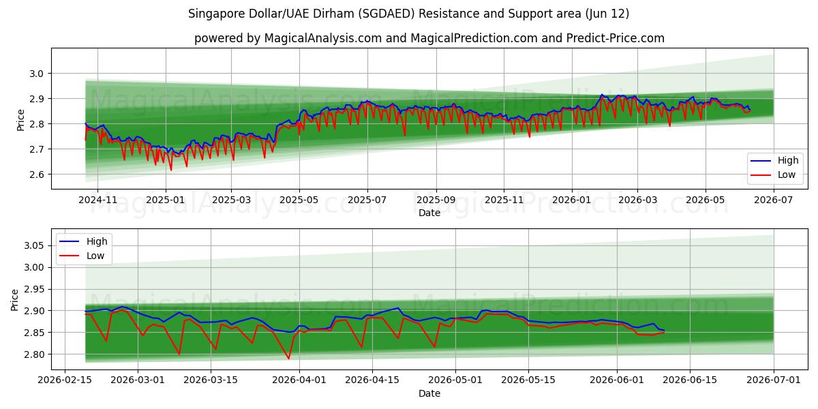Click the '2026-07' x-axis label
The width and height of the screenshot is (818, 409).
[774, 200]
